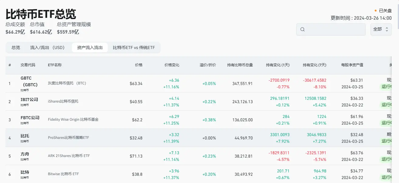The height and width of the screenshot is (183, 399).
Task: Open the 全部 filter dropdown
Action: pyautogui.click(x=381, y=29)
